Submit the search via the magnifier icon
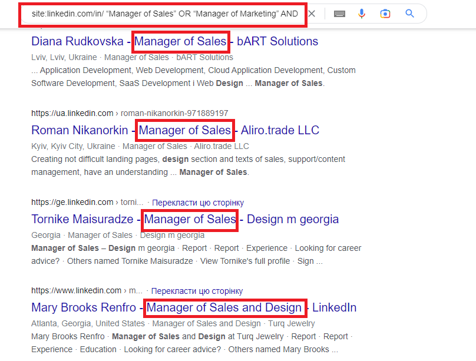 (409, 13)
